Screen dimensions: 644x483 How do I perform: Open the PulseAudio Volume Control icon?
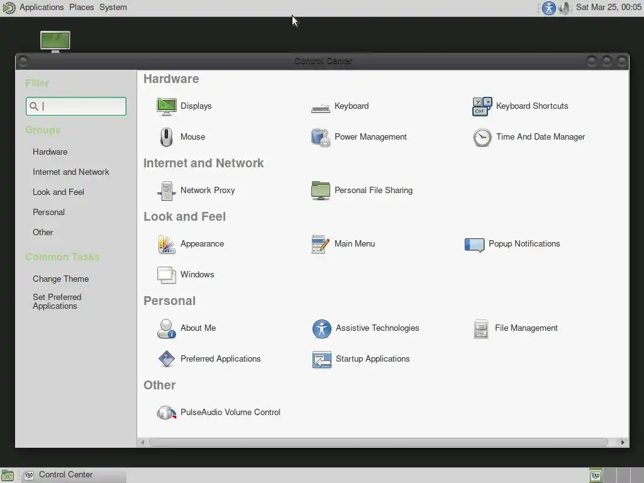click(x=166, y=413)
